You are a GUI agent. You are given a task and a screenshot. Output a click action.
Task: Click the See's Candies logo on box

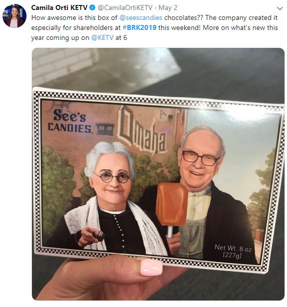tap(70, 121)
